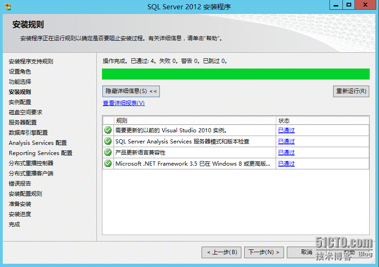Click green check icon for Visual Studio 2010 rule
Image resolution: width=379 pixels, height=267 pixels.
point(108,130)
